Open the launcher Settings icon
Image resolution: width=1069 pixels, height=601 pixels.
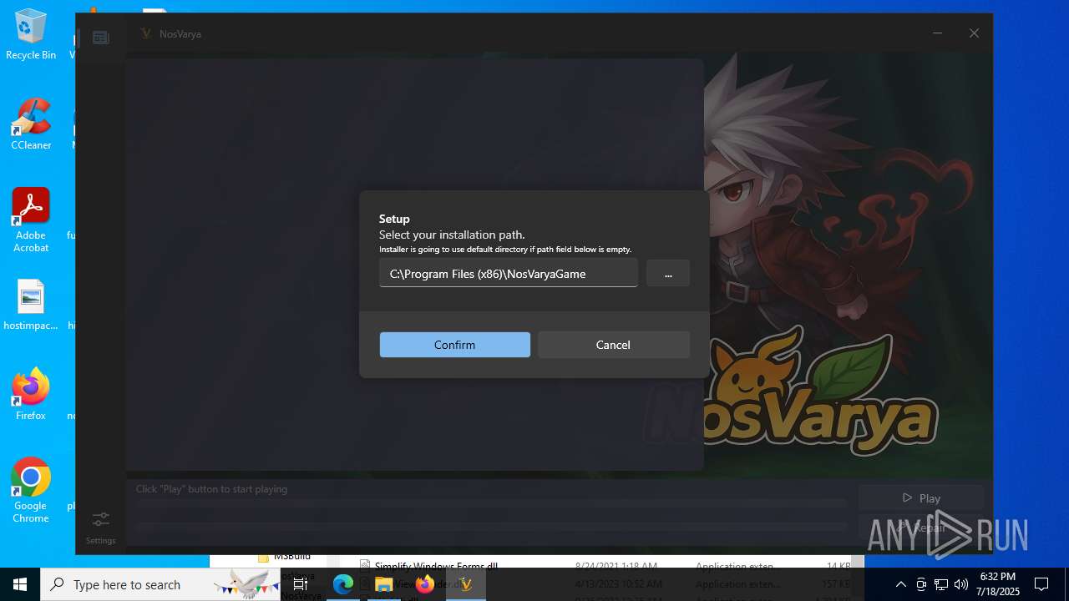[x=100, y=526]
